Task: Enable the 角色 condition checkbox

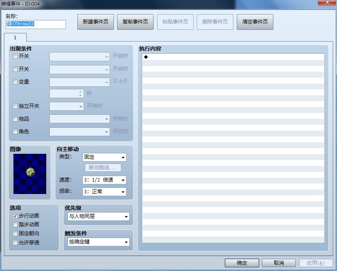Action: click(x=15, y=131)
